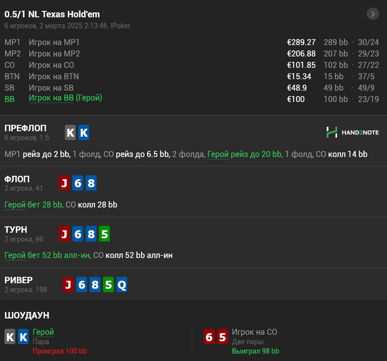Click the '€289.27' stack value
Viewport: 387px width, 361px height.
click(301, 42)
